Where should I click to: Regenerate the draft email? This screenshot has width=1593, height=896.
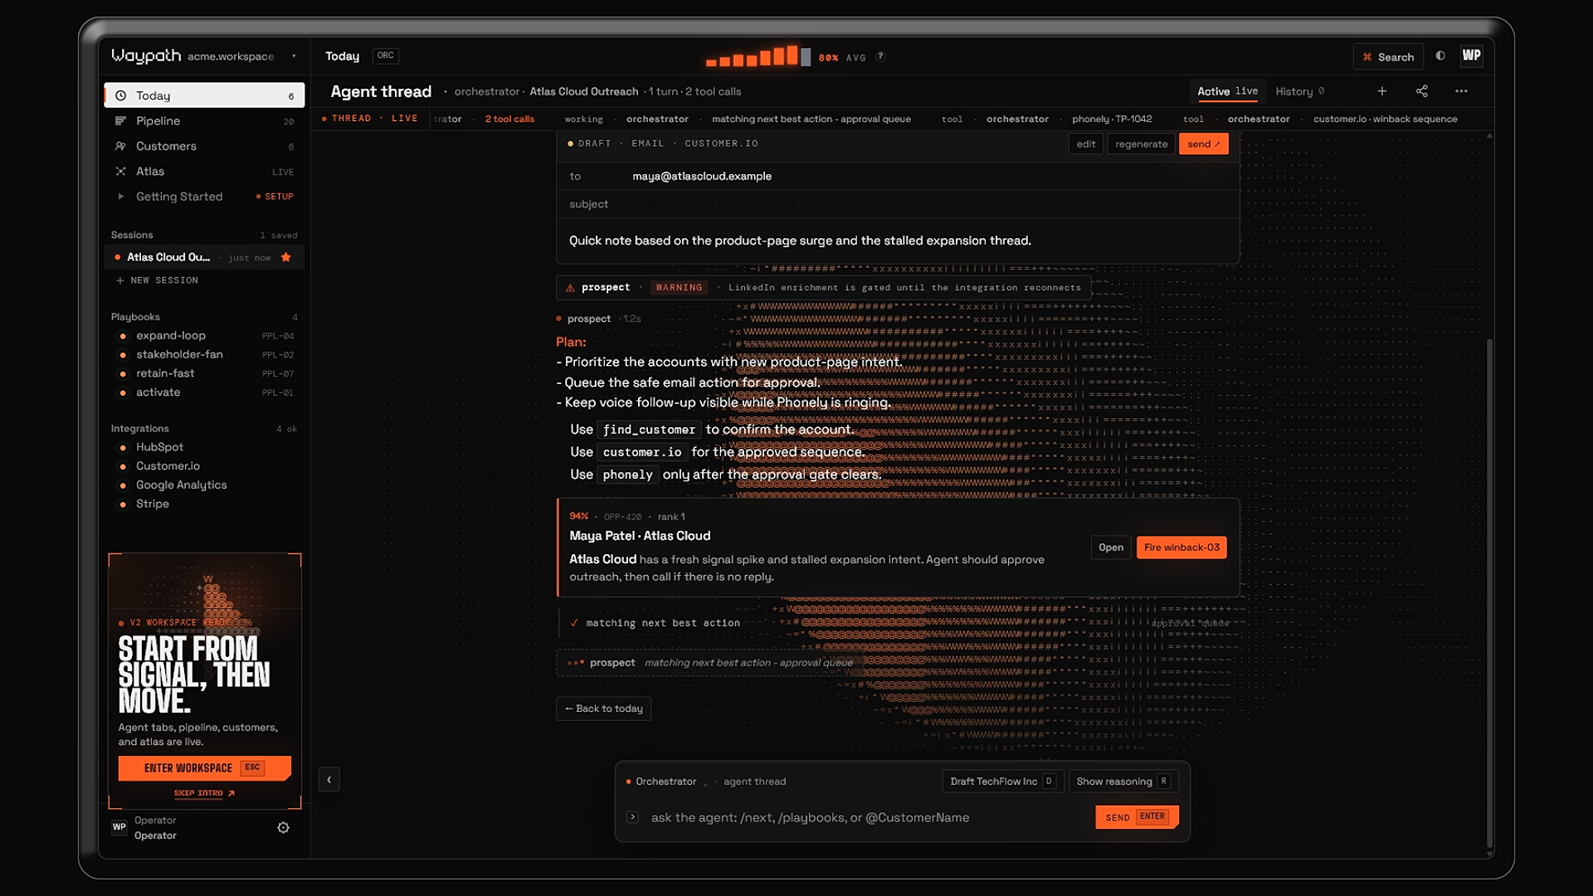click(1141, 144)
